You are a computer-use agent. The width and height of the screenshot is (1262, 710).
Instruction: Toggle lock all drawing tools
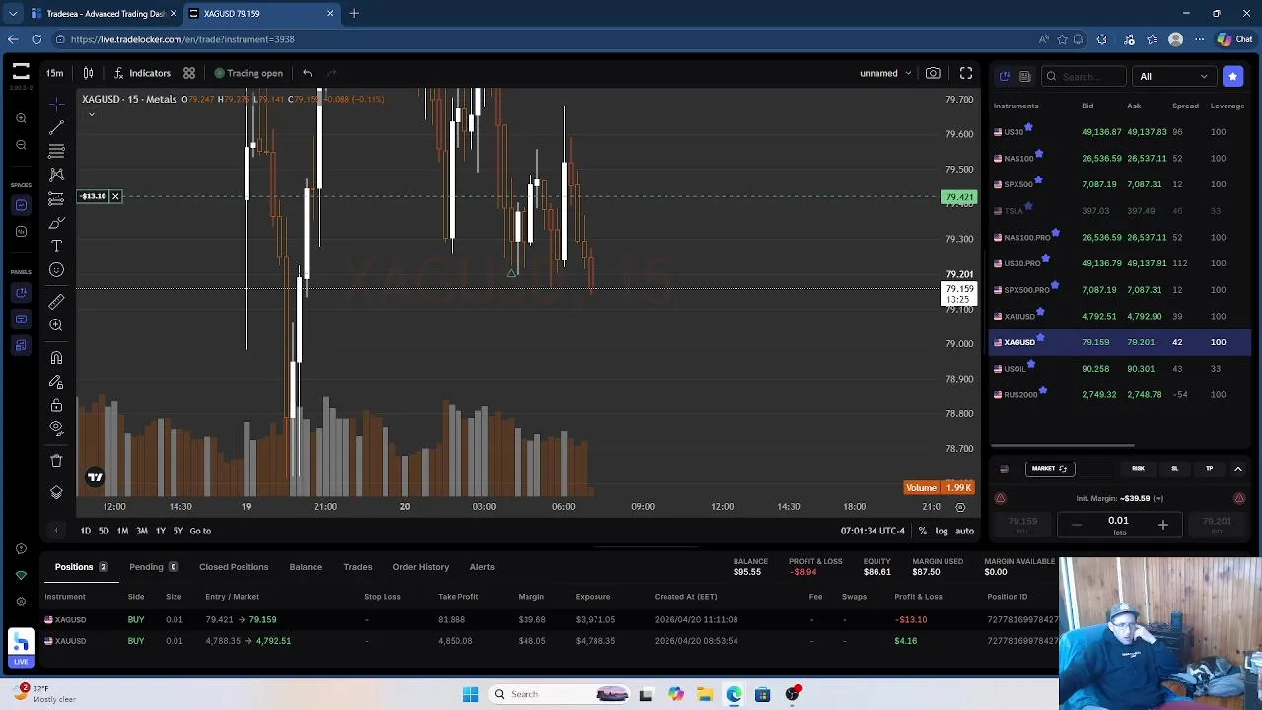point(56,405)
